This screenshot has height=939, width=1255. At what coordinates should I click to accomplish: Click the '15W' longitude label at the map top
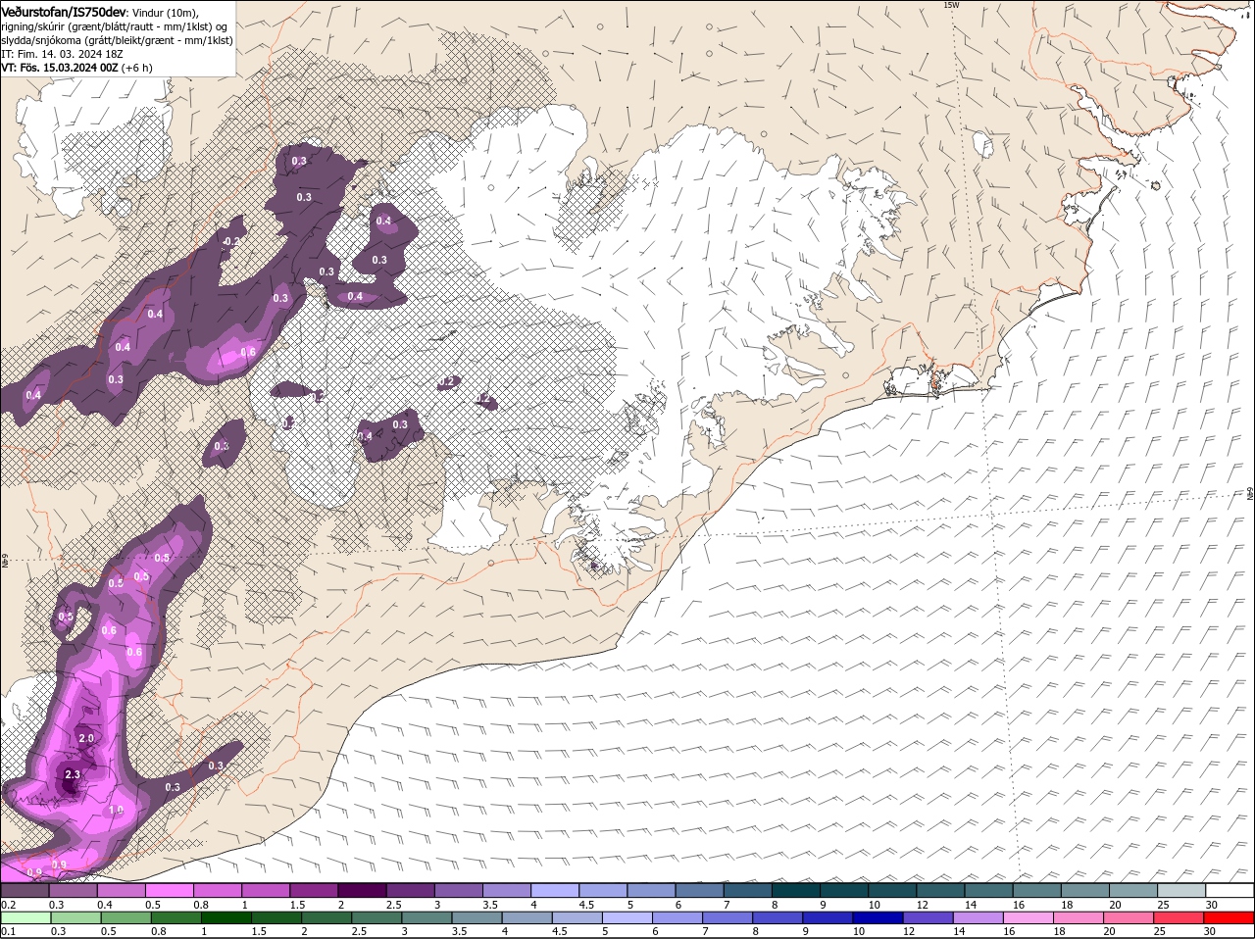pos(950,5)
